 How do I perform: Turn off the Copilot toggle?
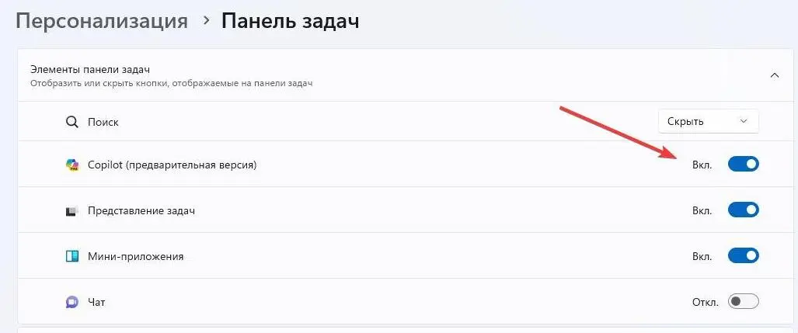(x=743, y=165)
